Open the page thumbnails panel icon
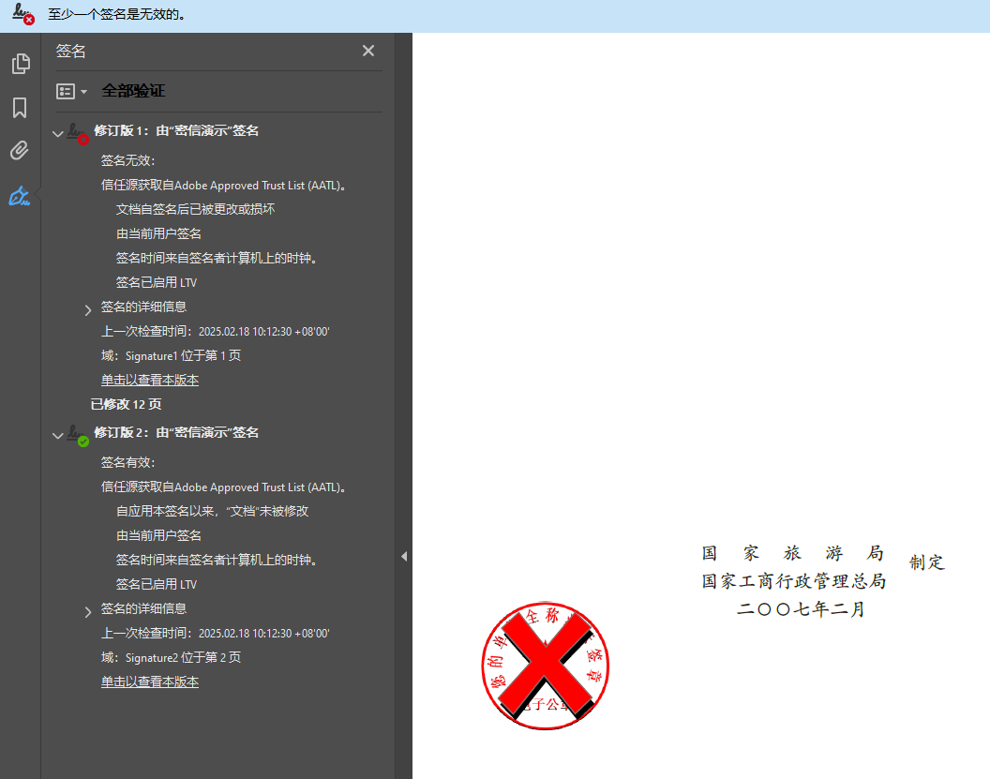This screenshot has width=990, height=779. [x=20, y=64]
